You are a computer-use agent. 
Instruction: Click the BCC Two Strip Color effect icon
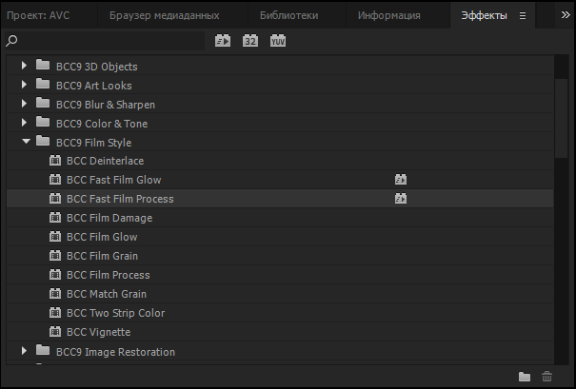pyautogui.click(x=55, y=313)
